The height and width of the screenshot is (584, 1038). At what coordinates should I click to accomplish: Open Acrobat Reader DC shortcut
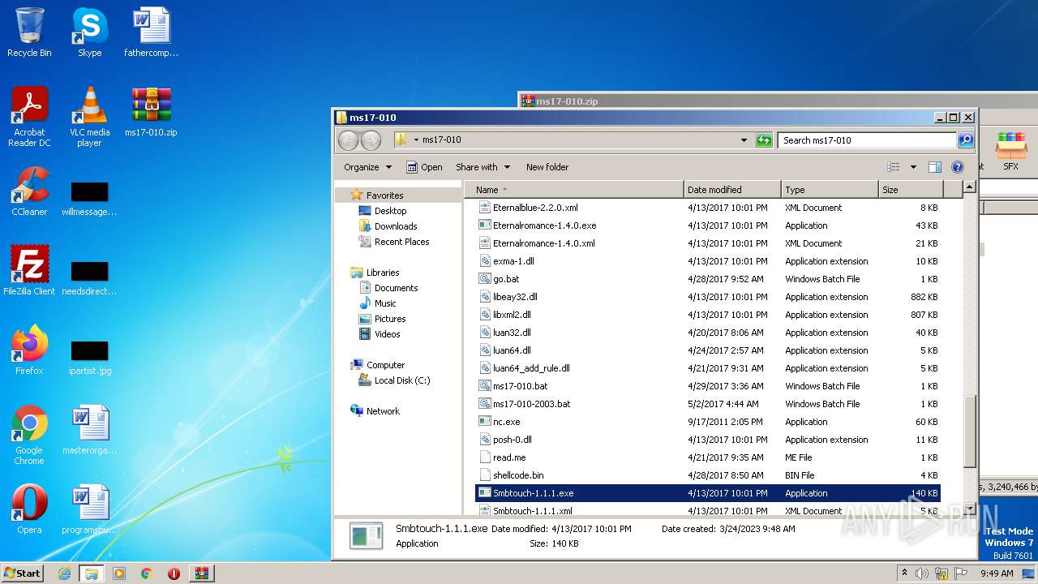(x=29, y=117)
